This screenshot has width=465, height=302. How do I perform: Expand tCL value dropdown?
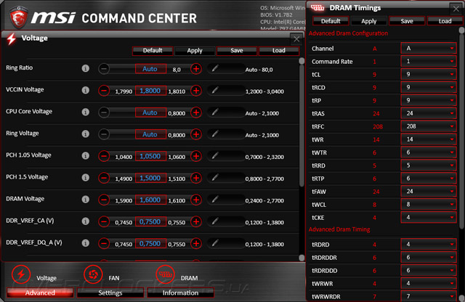tap(429, 74)
